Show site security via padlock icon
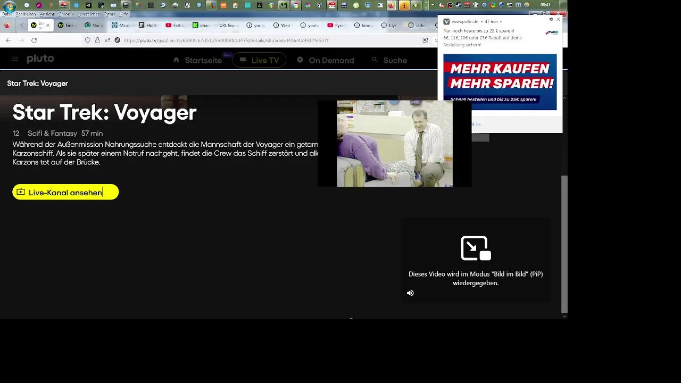Screen dimensions: 681x383 pos(97,40)
